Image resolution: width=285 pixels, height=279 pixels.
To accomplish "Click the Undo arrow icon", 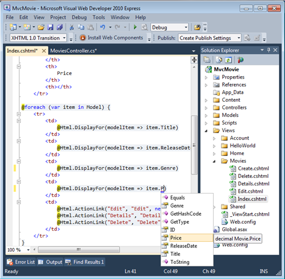I will click(x=103, y=27).
